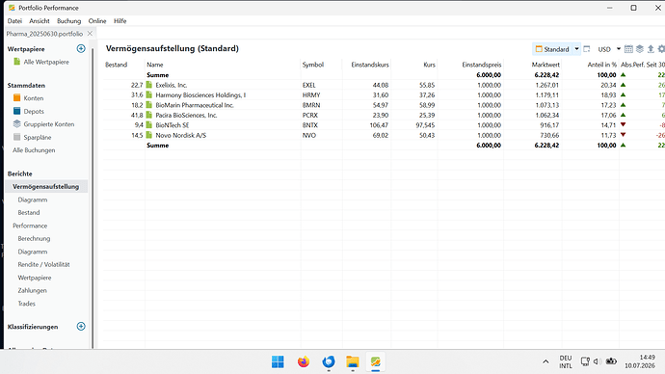Viewport: 665px width, 374px height.
Task: Select the Pharma_20250630.portfolio tab
Action: [x=44, y=34]
